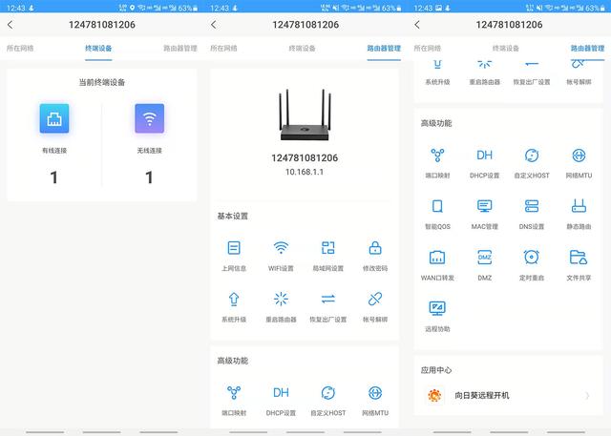
Task: Expand the 向日葵远程开机 row chevron
Action: point(588,396)
